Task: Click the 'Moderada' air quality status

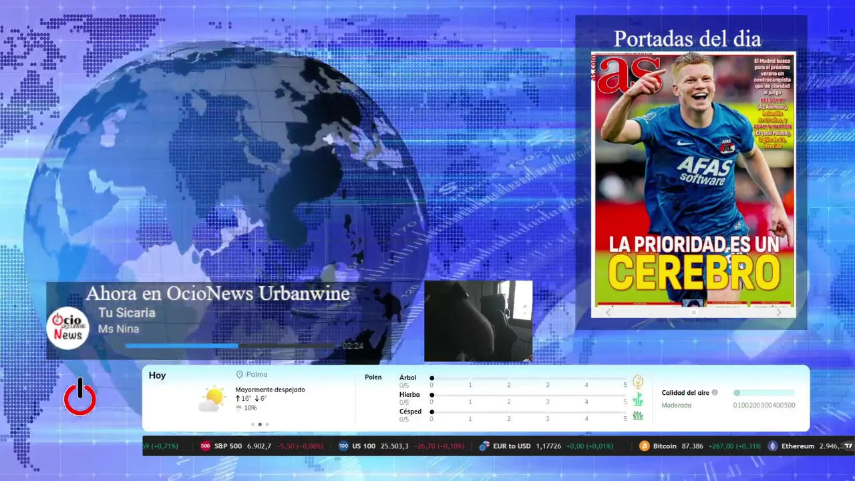Action: click(x=677, y=406)
